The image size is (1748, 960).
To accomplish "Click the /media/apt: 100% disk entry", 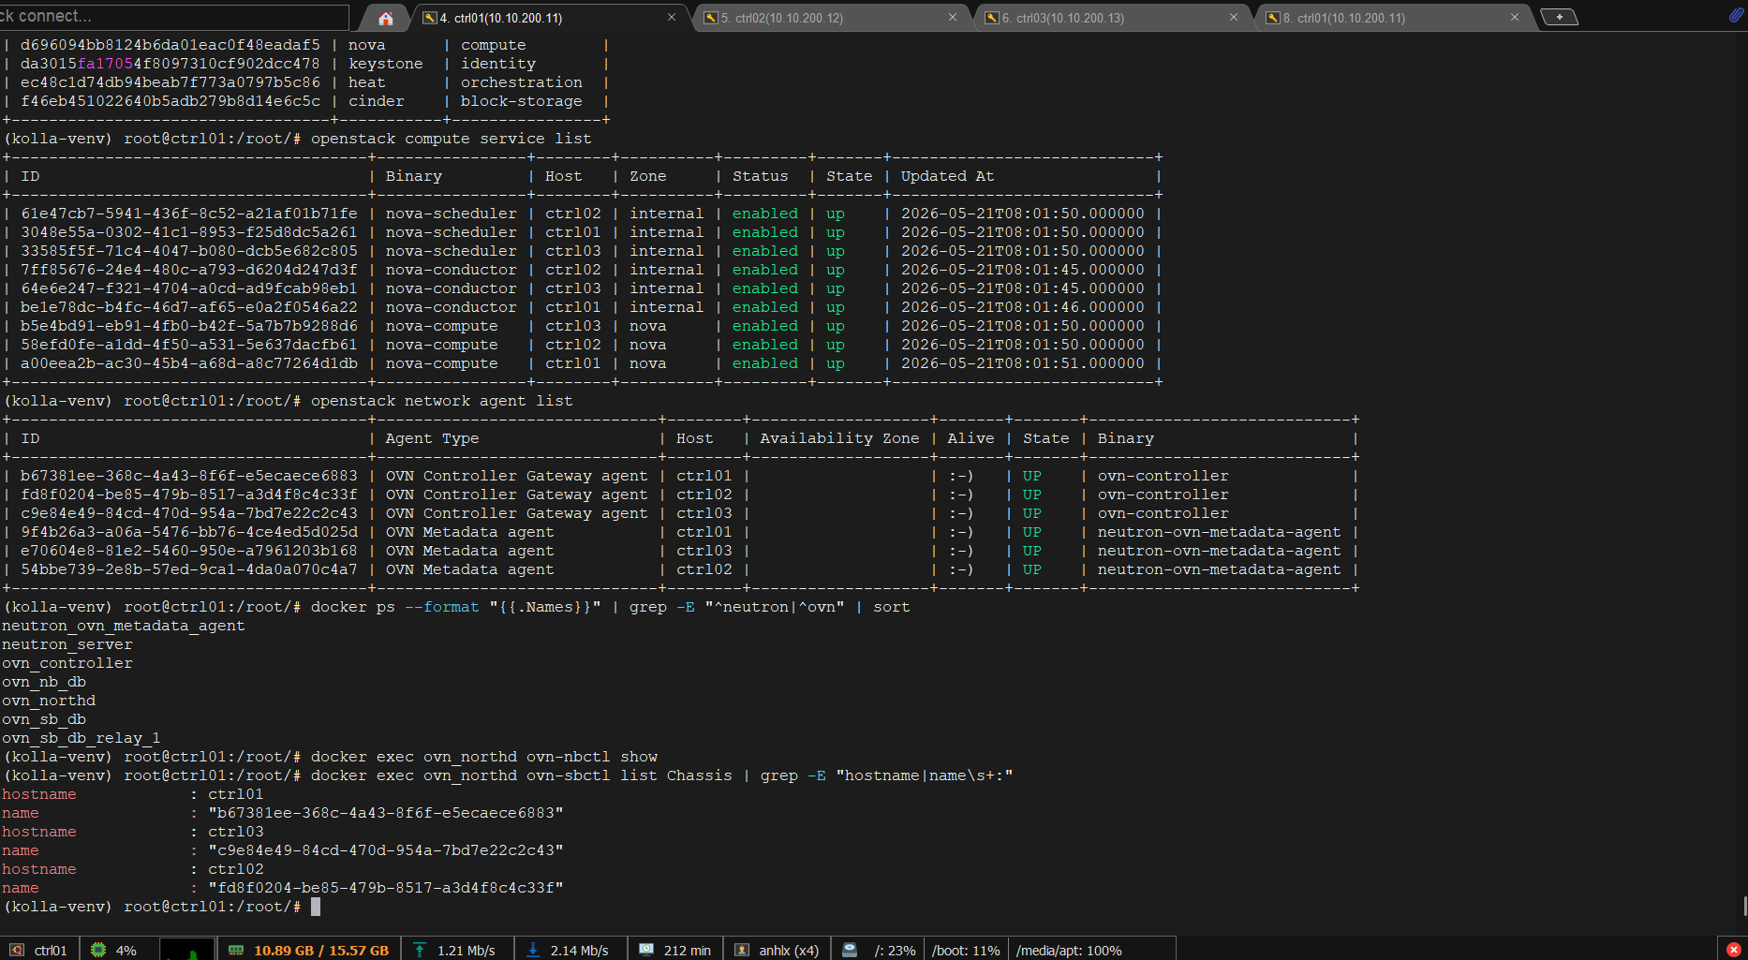I will click(1069, 950).
